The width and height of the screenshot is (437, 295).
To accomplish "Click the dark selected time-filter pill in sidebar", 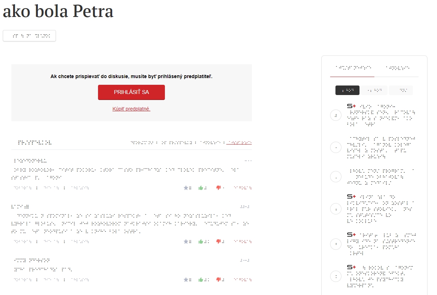I will (347, 90).
